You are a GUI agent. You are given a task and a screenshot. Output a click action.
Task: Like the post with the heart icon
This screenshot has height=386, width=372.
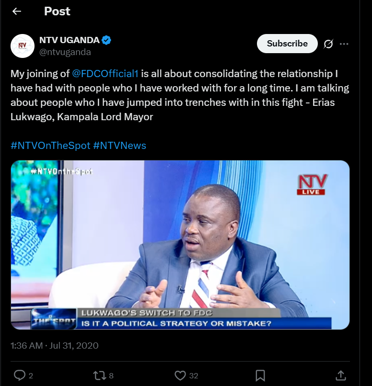(180, 375)
